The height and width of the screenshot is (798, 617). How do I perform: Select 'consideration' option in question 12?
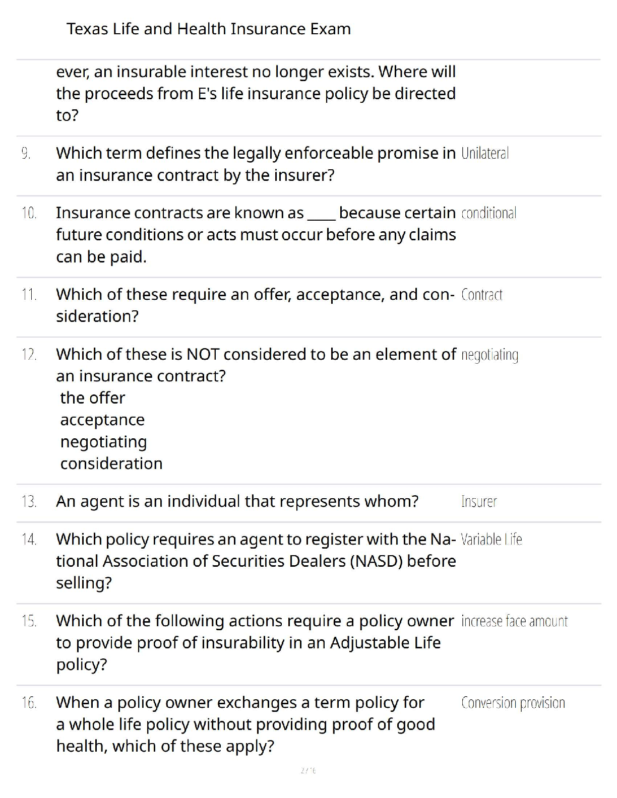pyautogui.click(x=111, y=463)
